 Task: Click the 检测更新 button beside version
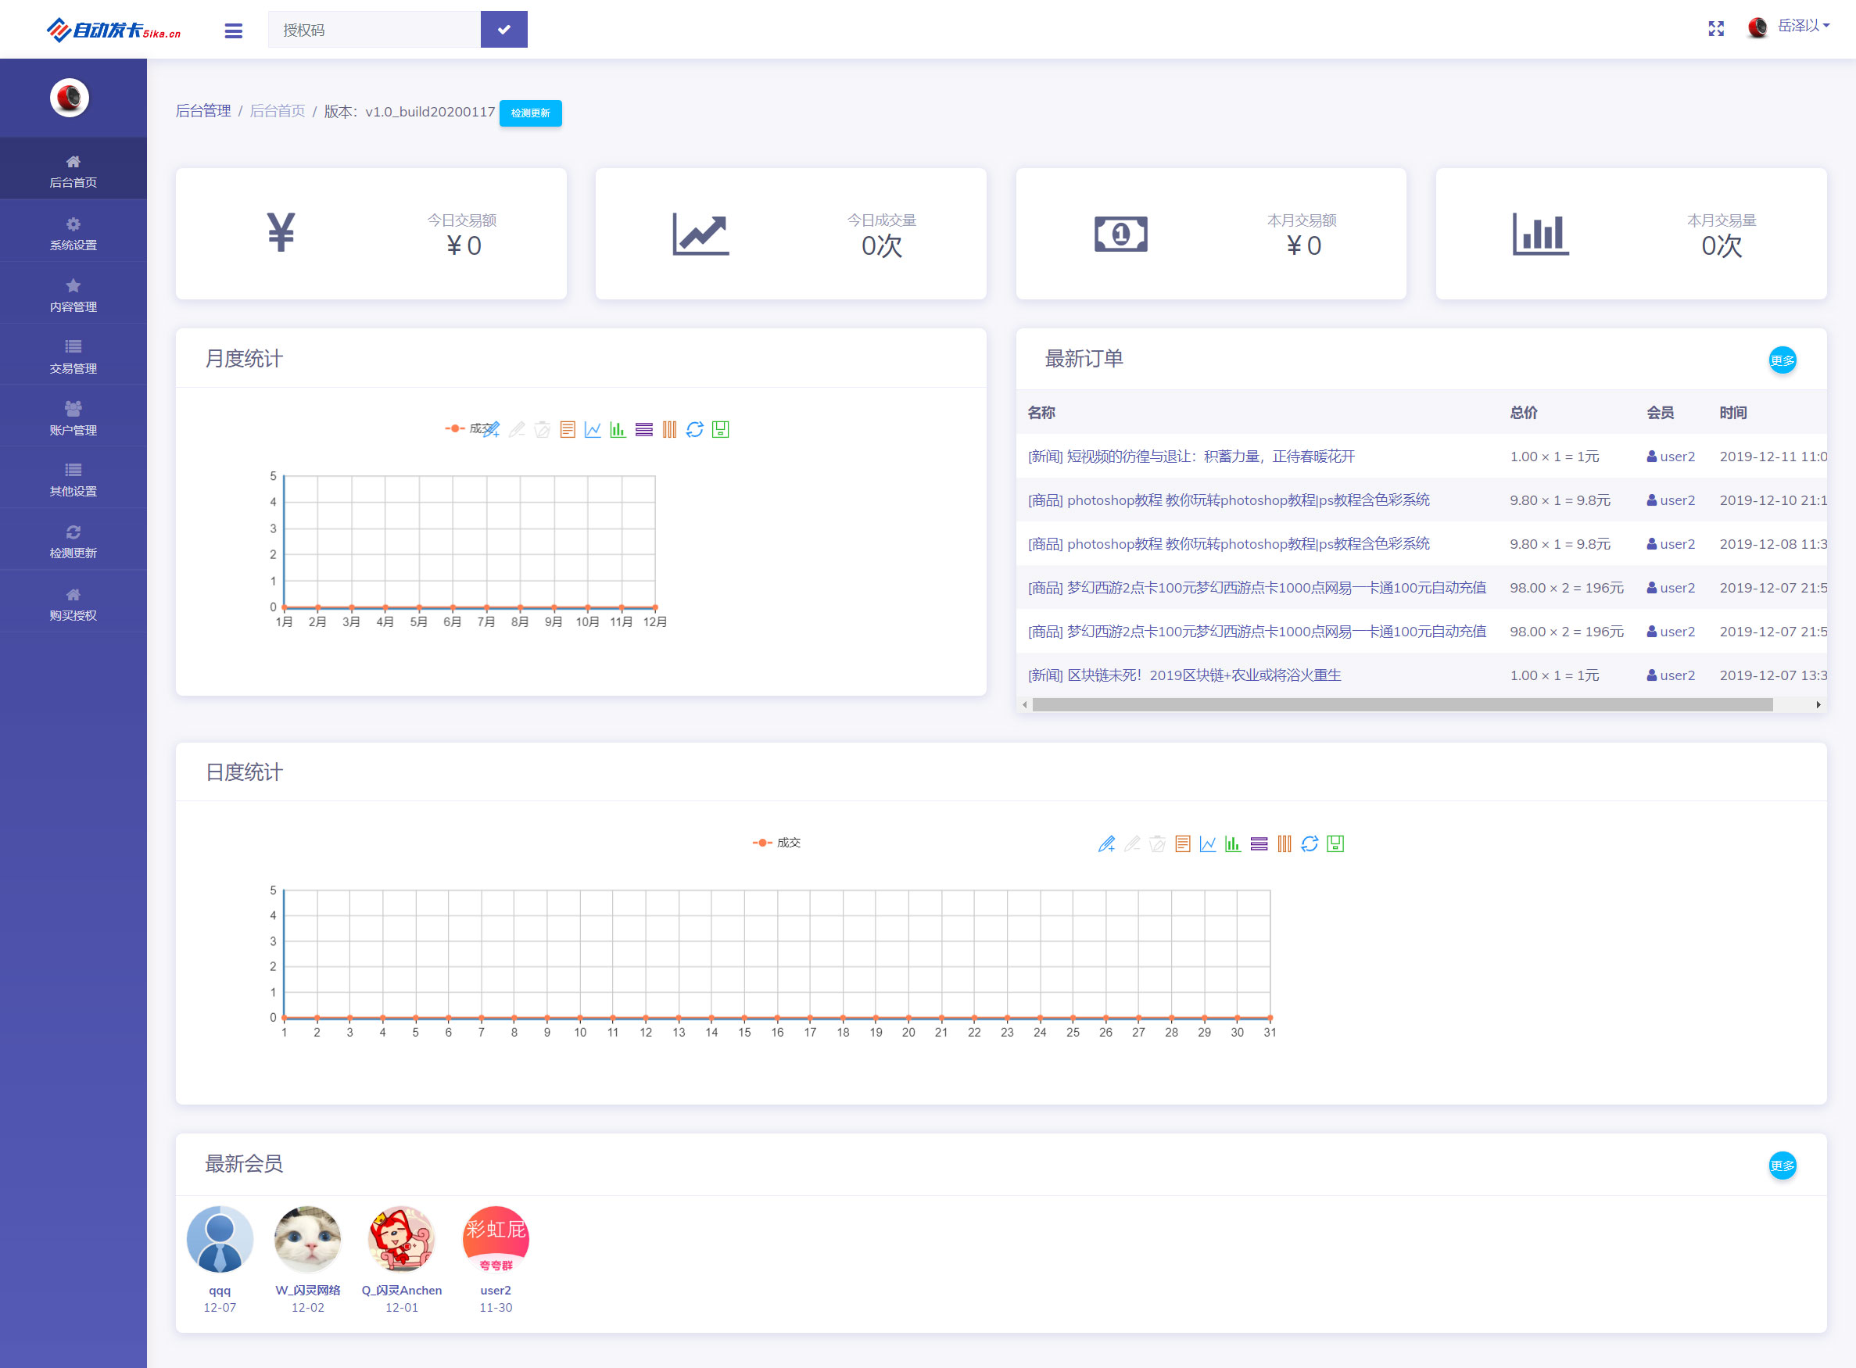tap(530, 113)
